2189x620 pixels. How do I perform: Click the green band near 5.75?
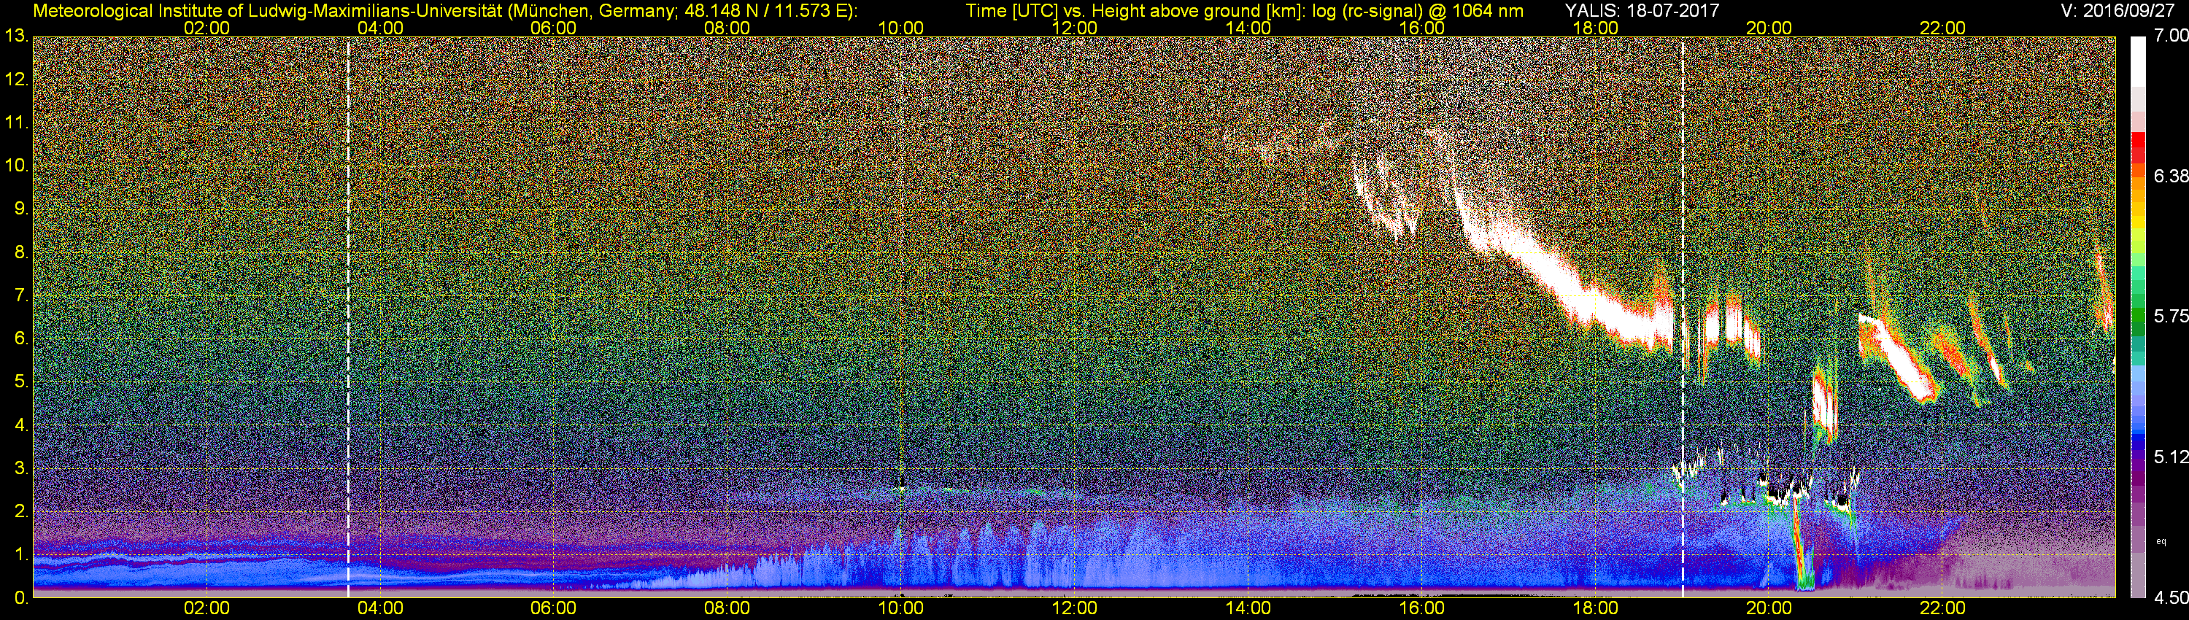pos(2138,316)
